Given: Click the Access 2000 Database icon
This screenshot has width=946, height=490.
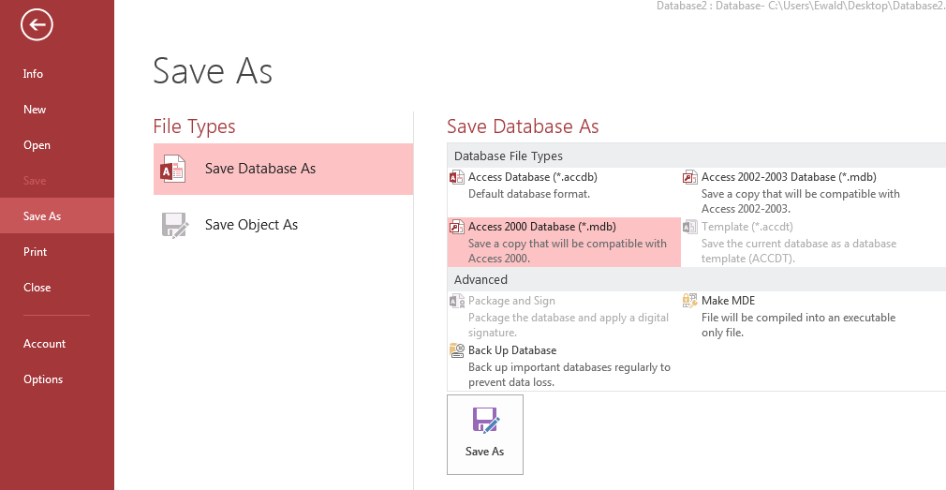Looking at the screenshot, I should [x=457, y=227].
